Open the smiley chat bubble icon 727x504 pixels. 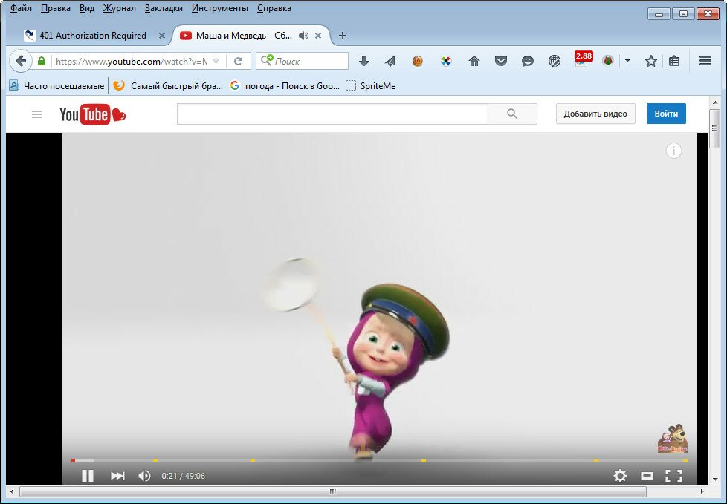(x=528, y=61)
